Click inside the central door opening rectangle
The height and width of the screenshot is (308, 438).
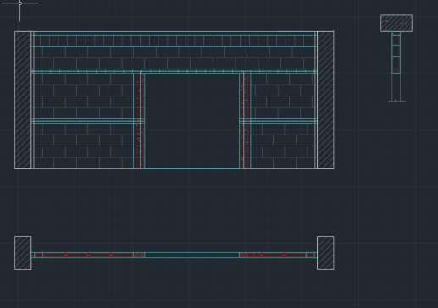[192, 121]
